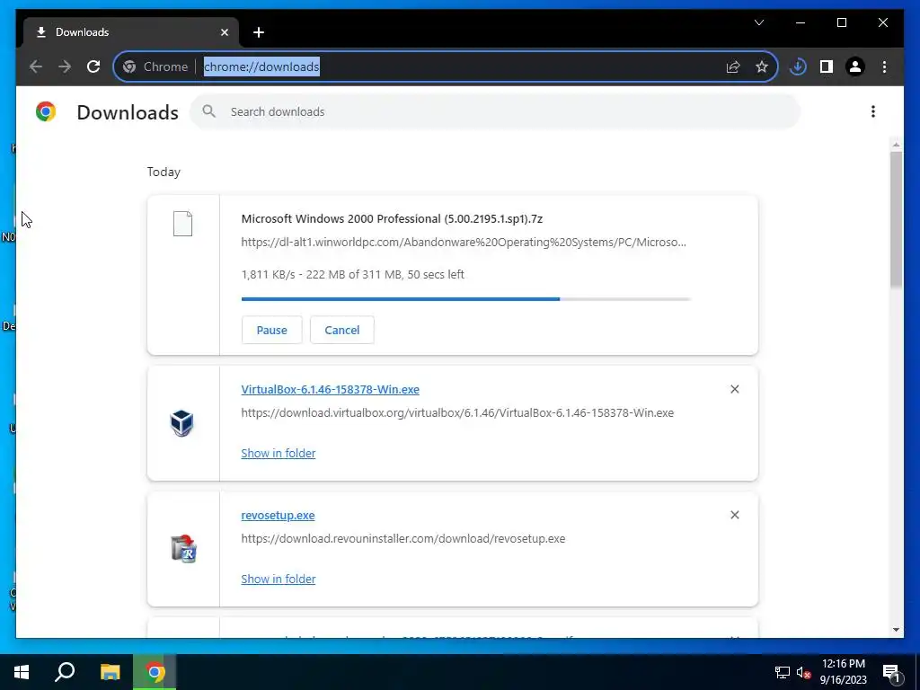The height and width of the screenshot is (690, 920).
Task: Click the winworldpc.com download URL text
Action: coord(464,243)
